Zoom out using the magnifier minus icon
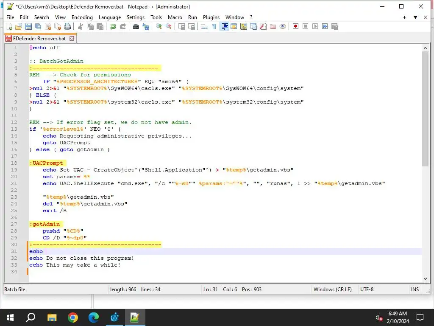Image resolution: width=434 pixels, height=326 pixels. [x=168, y=26]
